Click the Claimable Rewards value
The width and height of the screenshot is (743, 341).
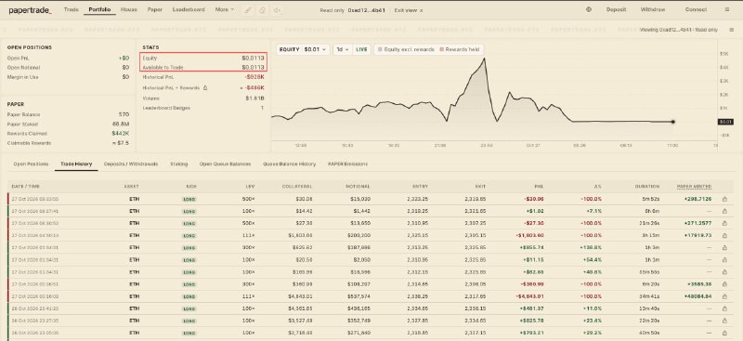(x=120, y=143)
